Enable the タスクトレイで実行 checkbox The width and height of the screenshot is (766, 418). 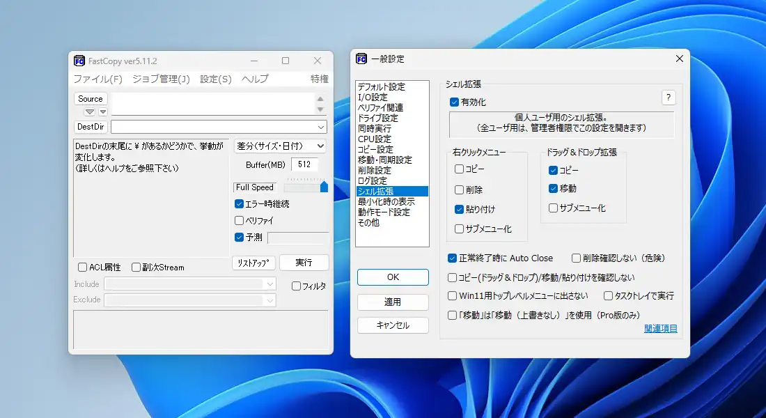pos(608,296)
